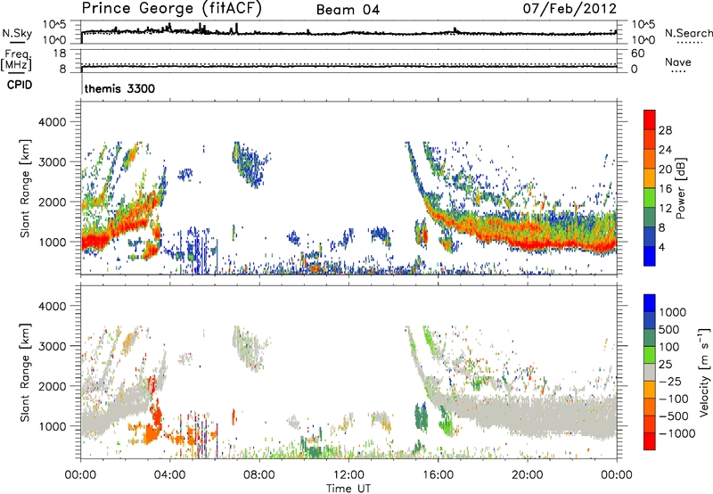Click the '04:00' time axis label
The width and height of the screenshot is (713, 494).
pyautogui.click(x=170, y=475)
